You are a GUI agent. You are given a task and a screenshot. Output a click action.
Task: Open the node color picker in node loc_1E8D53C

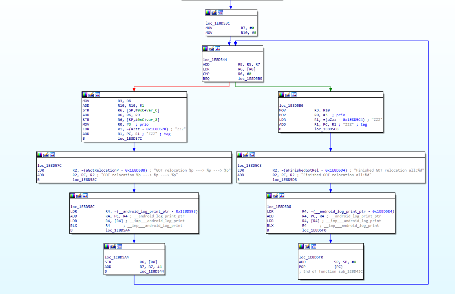click(208, 13)
